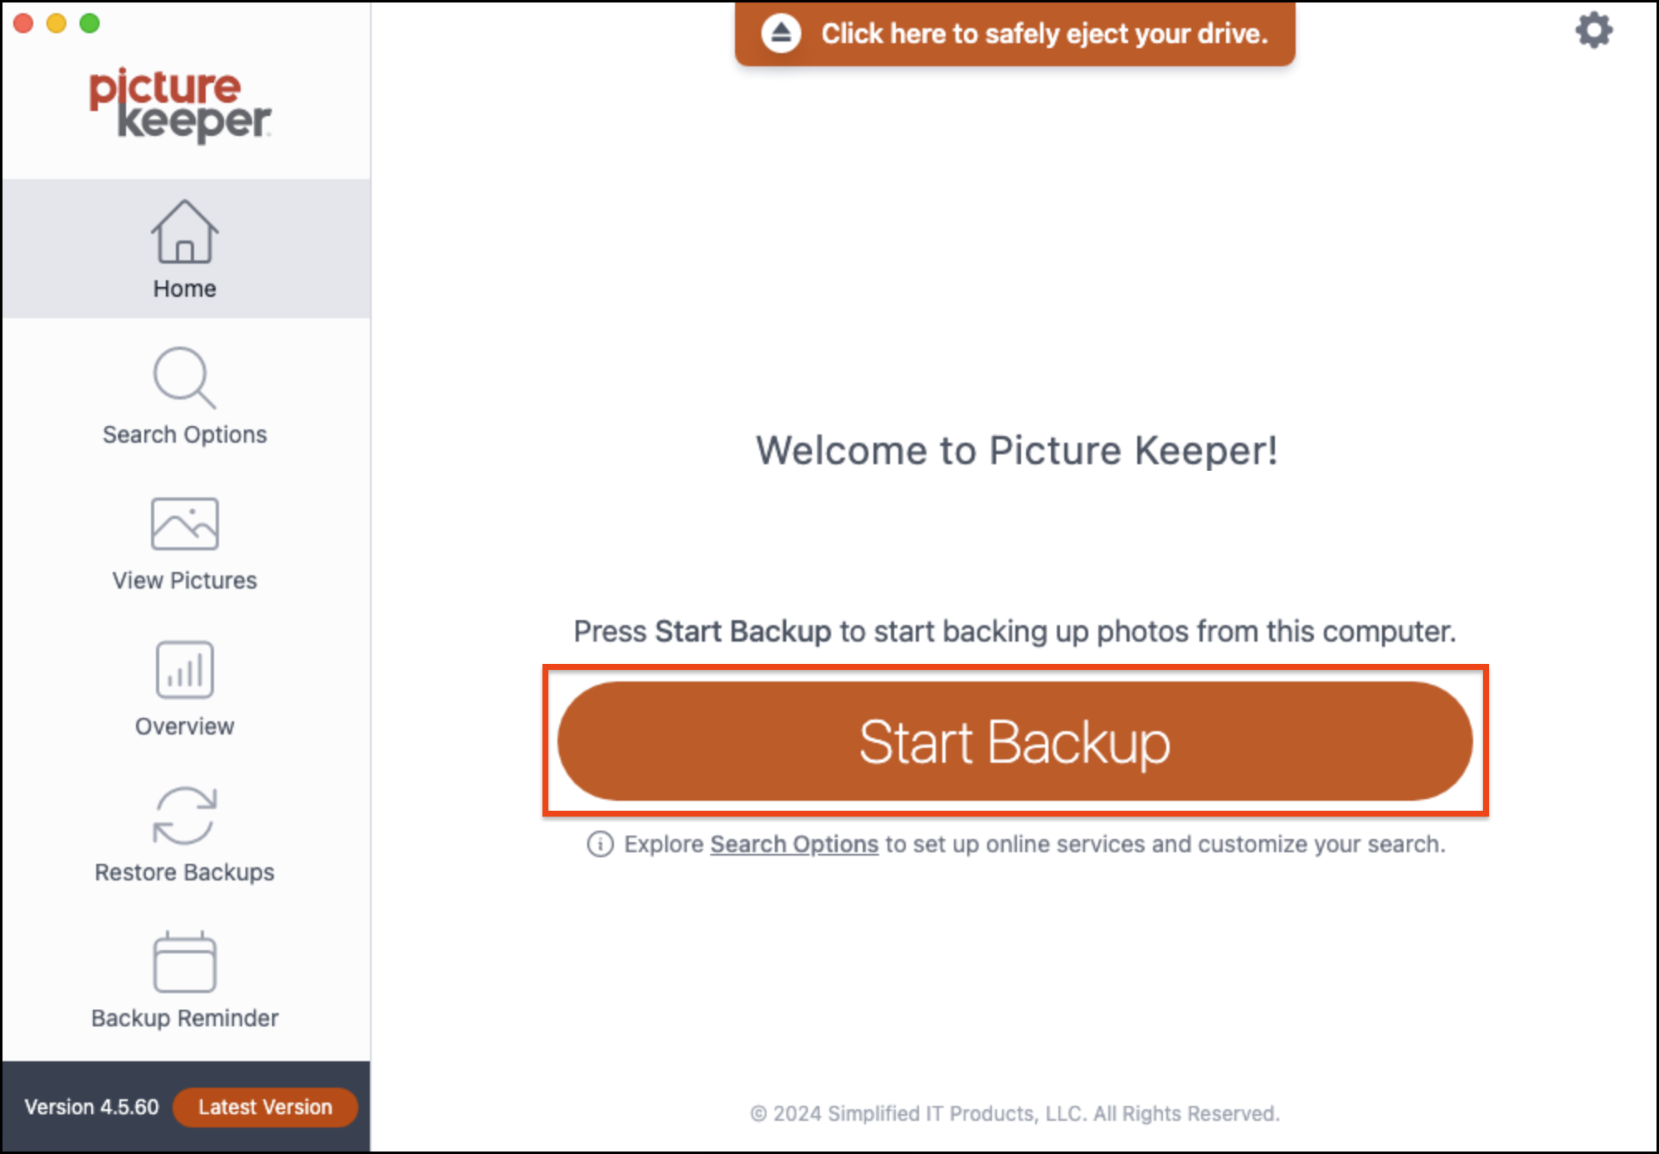Screen dimensions: 1659x1154
Task: Click the Home house icon
Action: [184, 231]
